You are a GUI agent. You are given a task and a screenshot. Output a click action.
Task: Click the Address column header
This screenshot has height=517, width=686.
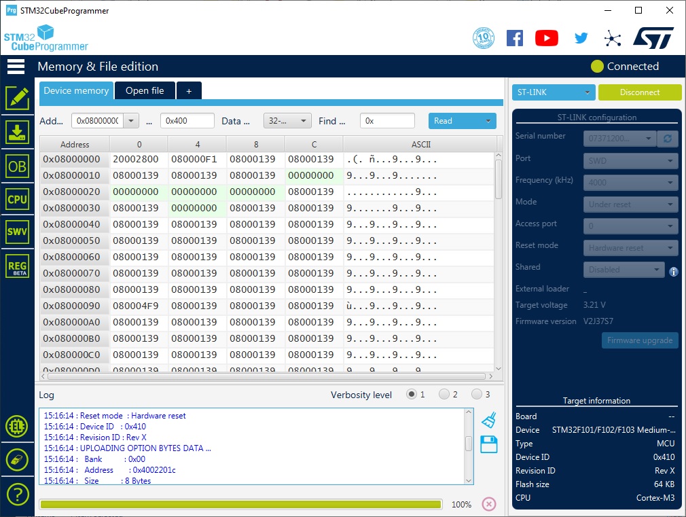coord(75,145)
